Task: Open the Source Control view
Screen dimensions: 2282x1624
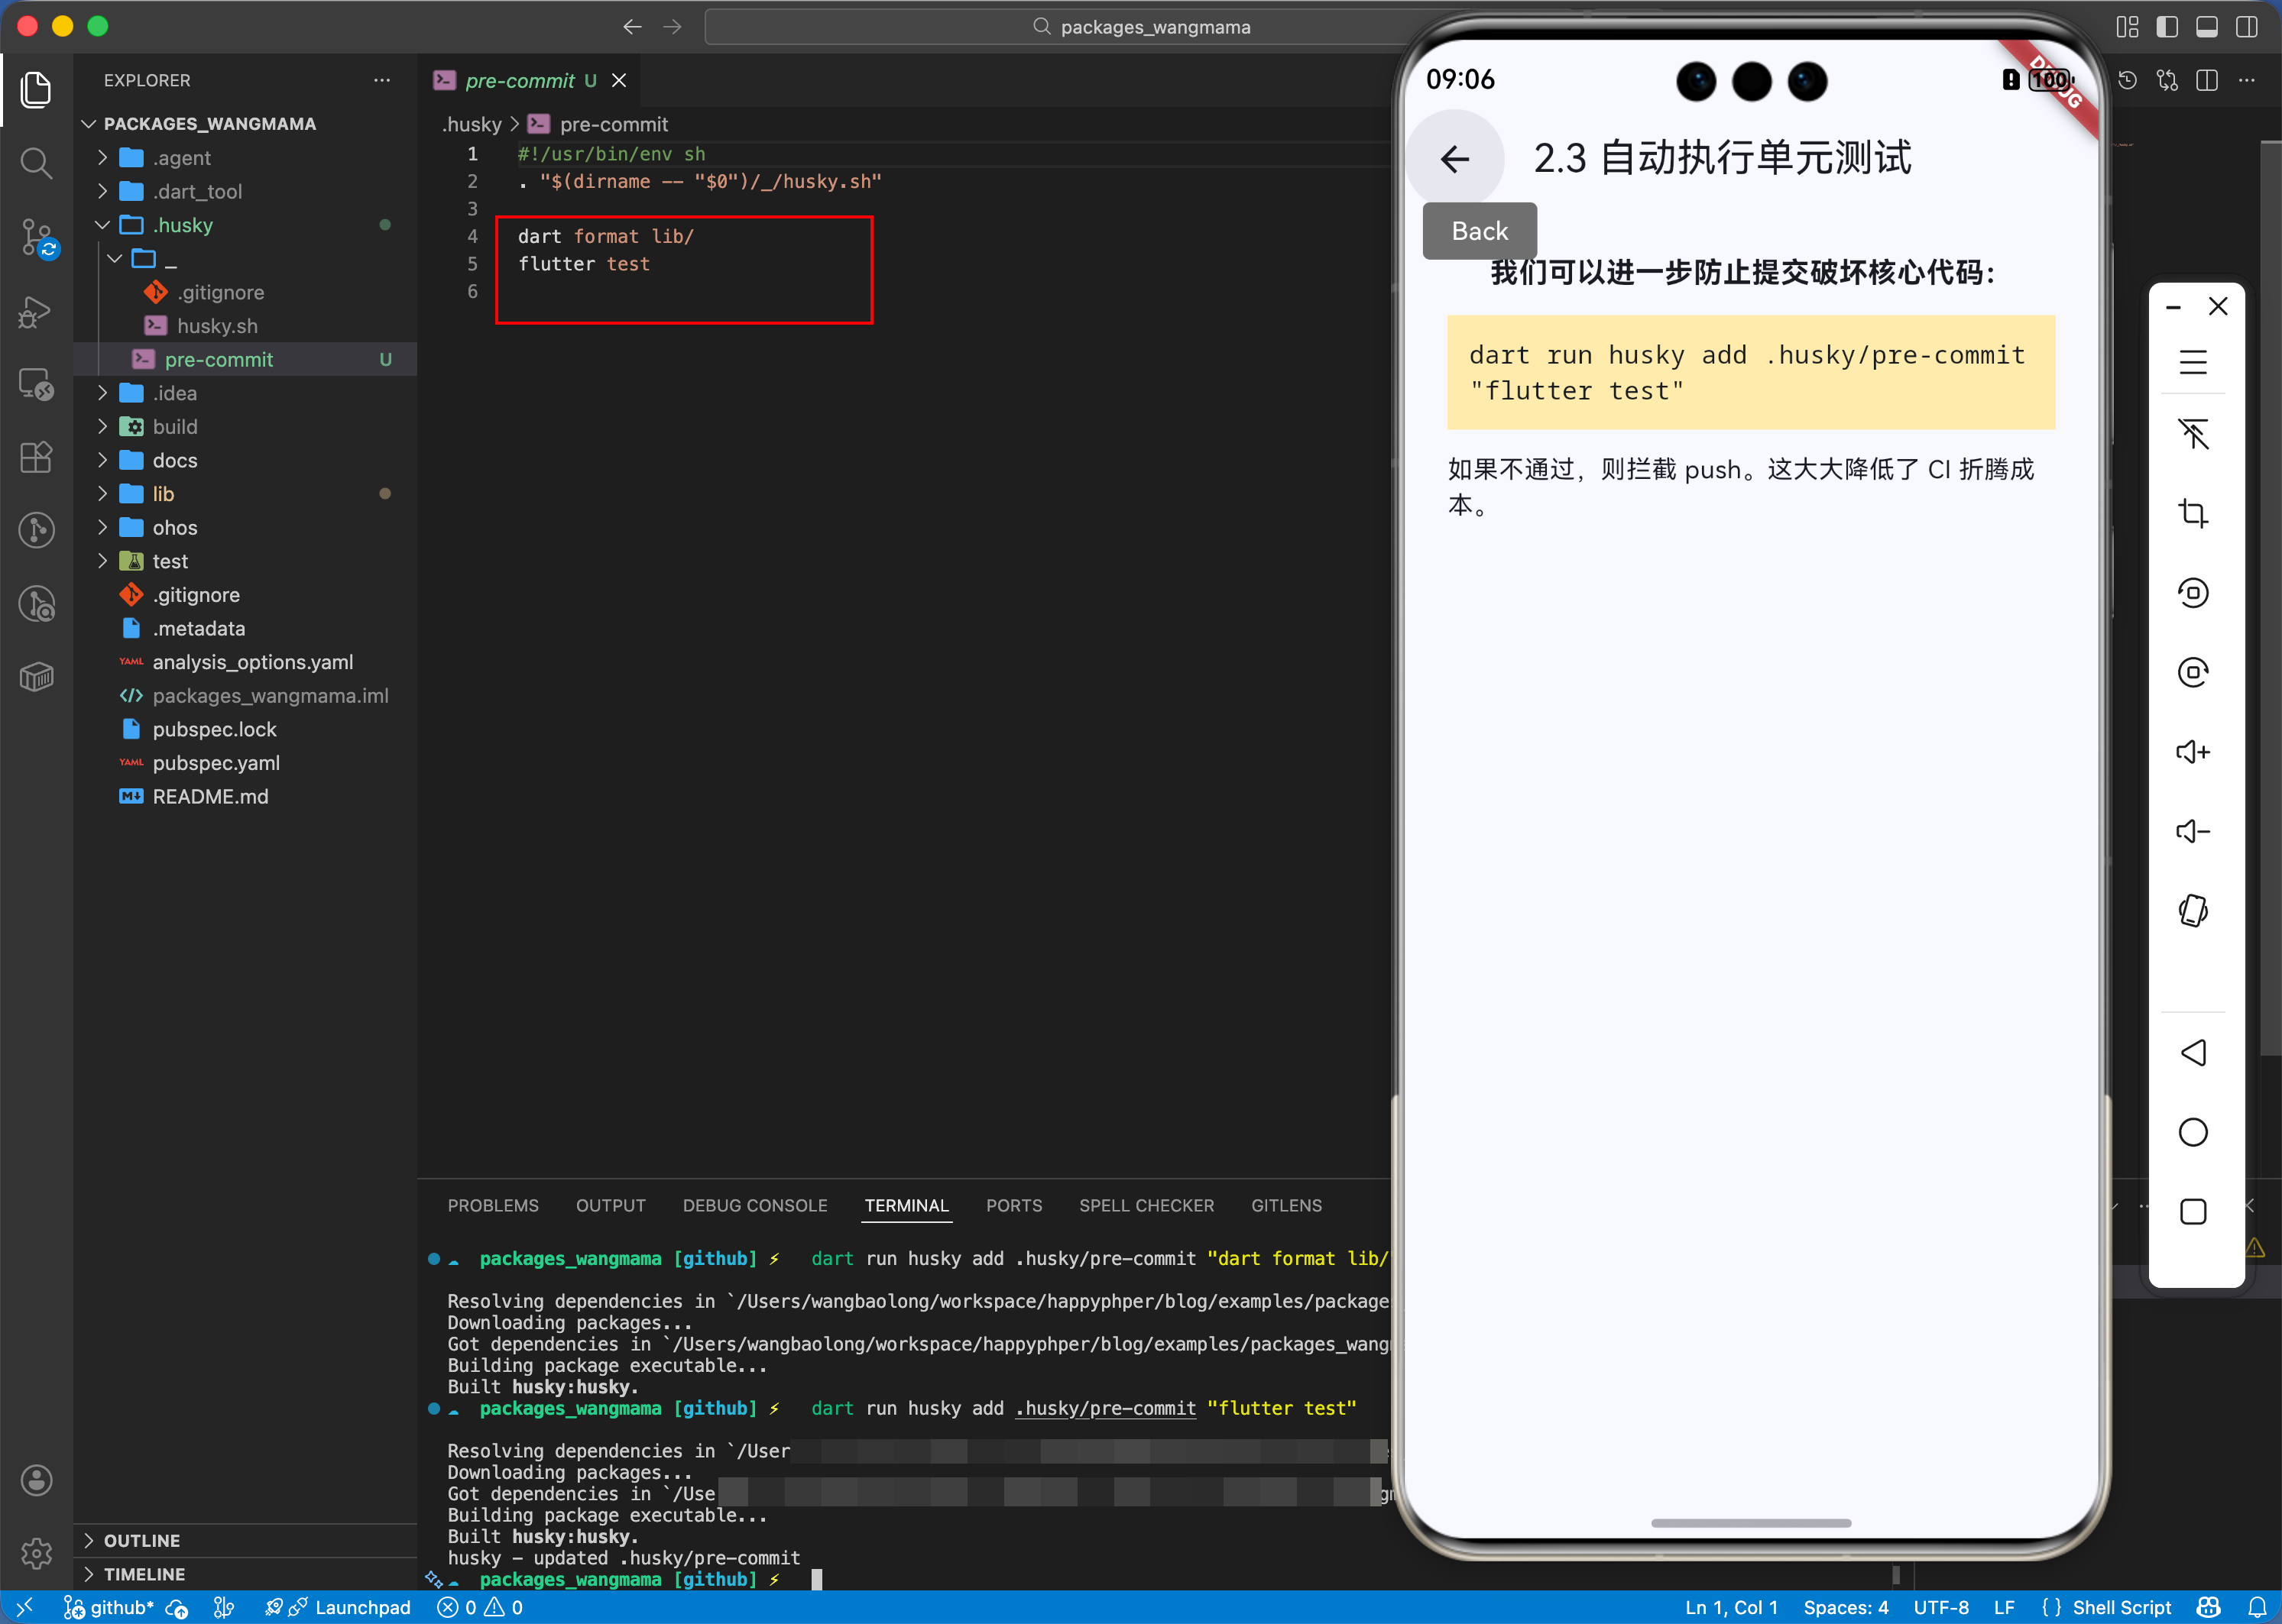Action: point(36,237)
